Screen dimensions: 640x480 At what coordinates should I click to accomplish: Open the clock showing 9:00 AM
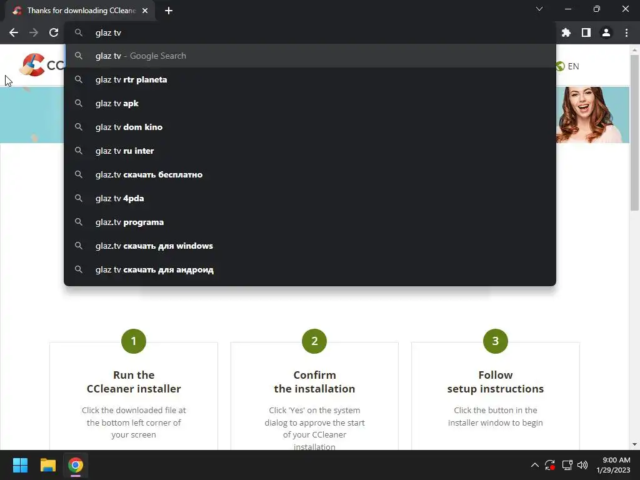click(613, 465)
